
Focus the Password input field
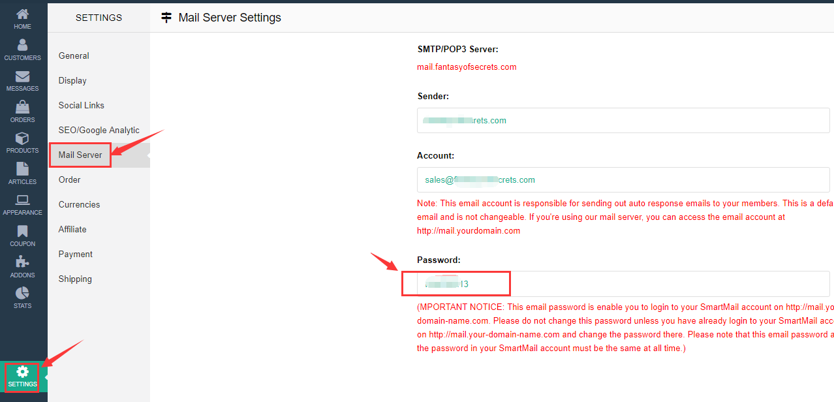pos(623,284)
